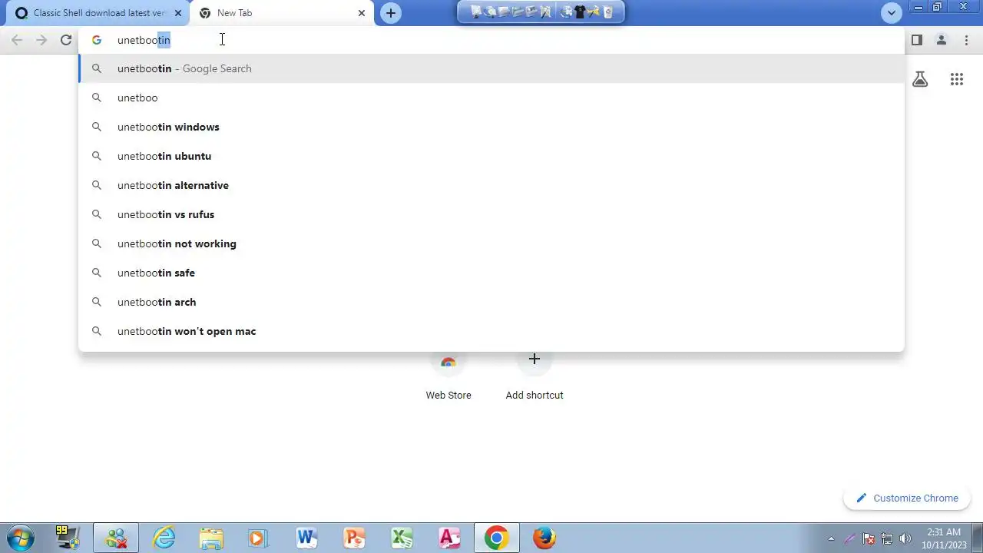The width and height of the screenshot is (983, 553).
Task: Open the Chrome profile icon
Action: (x=941, y=40)
